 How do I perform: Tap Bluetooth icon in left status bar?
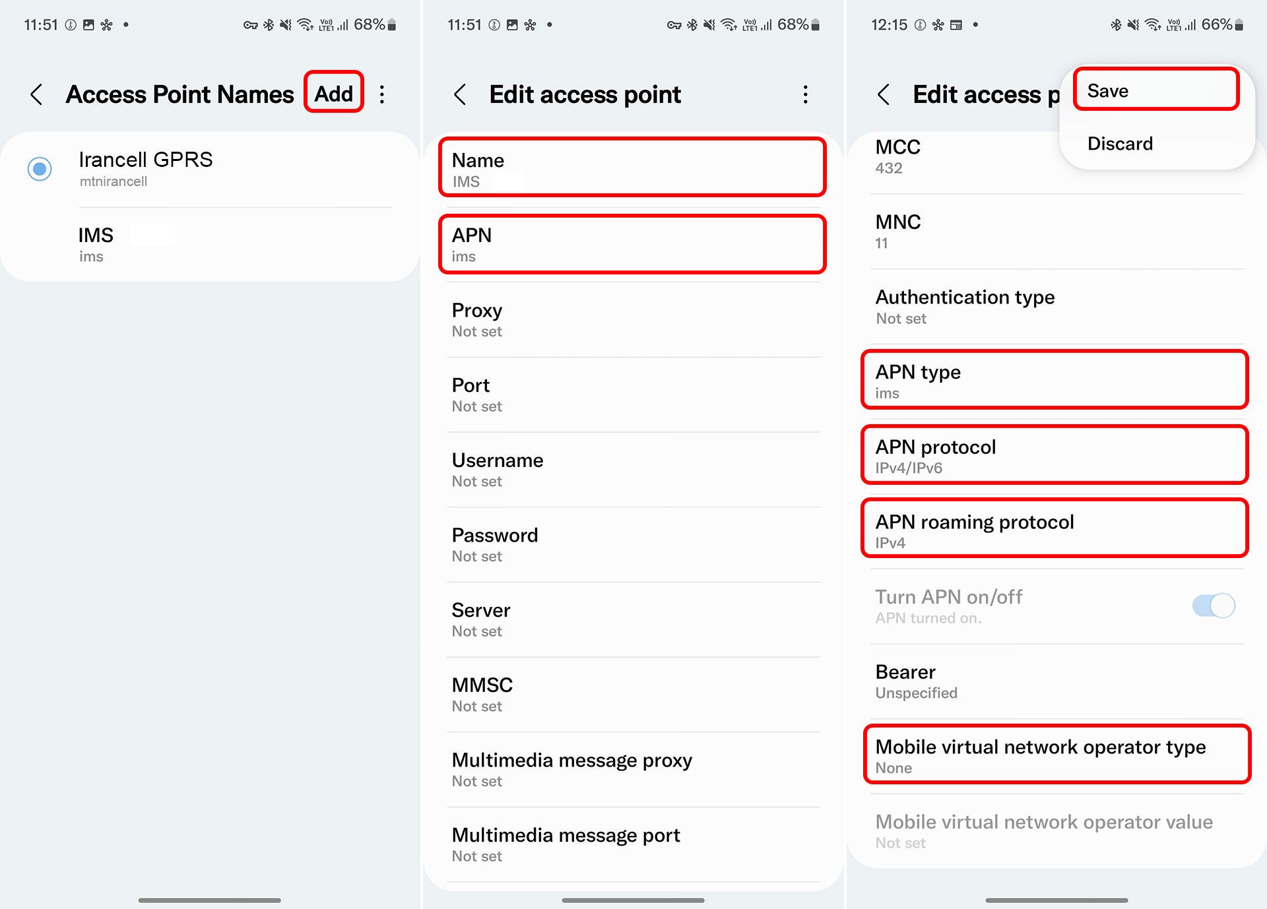pyautogui.click(x=269, y=25)
